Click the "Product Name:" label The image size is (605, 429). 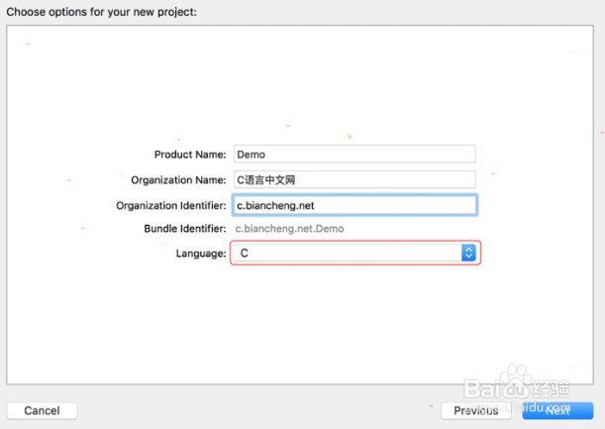(190, 155)
